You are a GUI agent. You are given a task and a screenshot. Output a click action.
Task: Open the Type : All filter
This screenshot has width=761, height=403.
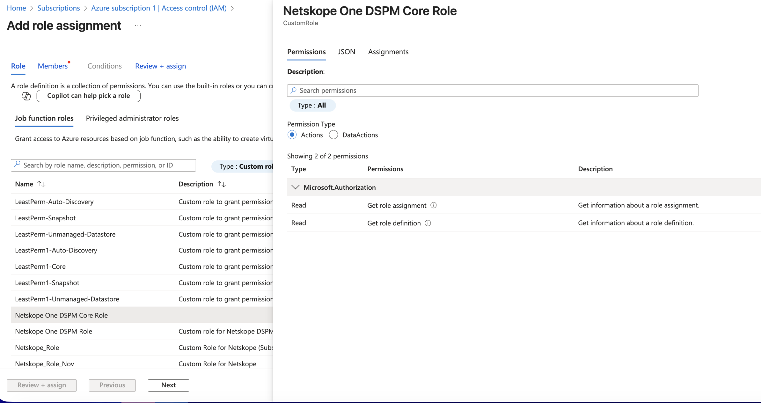click(312, 105)
